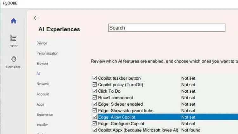This screenshot has width=238, height=134.
Task: Open the Apps category
Action: coord(40,104)
